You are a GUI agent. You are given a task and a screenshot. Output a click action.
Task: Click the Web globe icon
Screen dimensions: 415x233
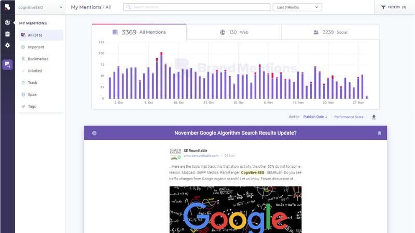coord(223,32)
